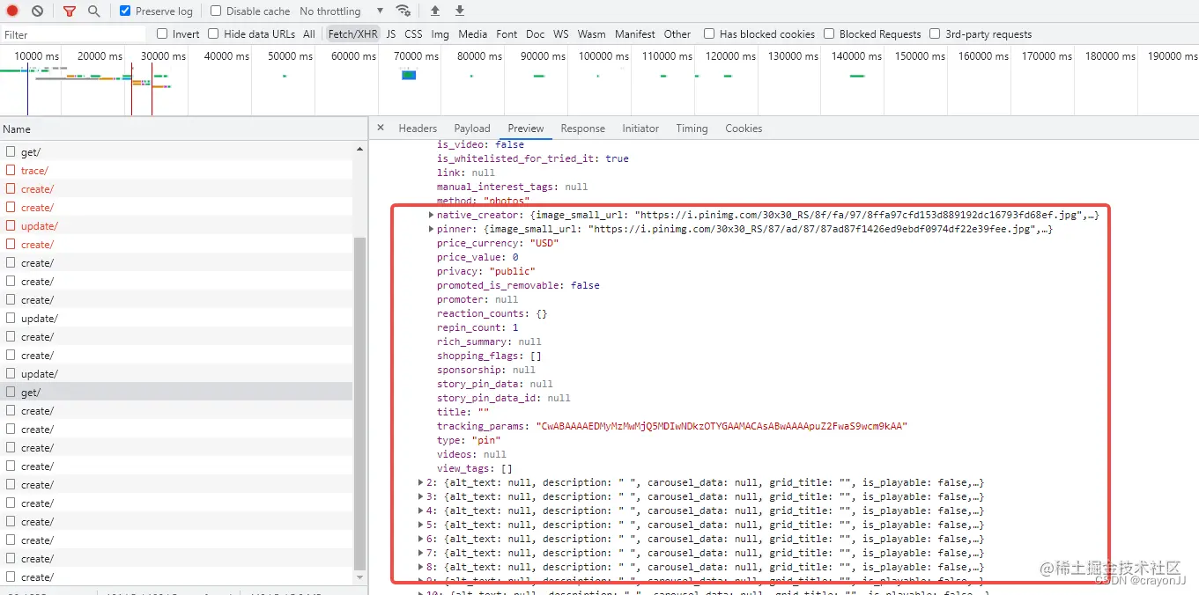Screen dimensions: 1199x595
Task: Select the shopping_flags: [] line
Action: pyautogui.click(x=489, y=356)
